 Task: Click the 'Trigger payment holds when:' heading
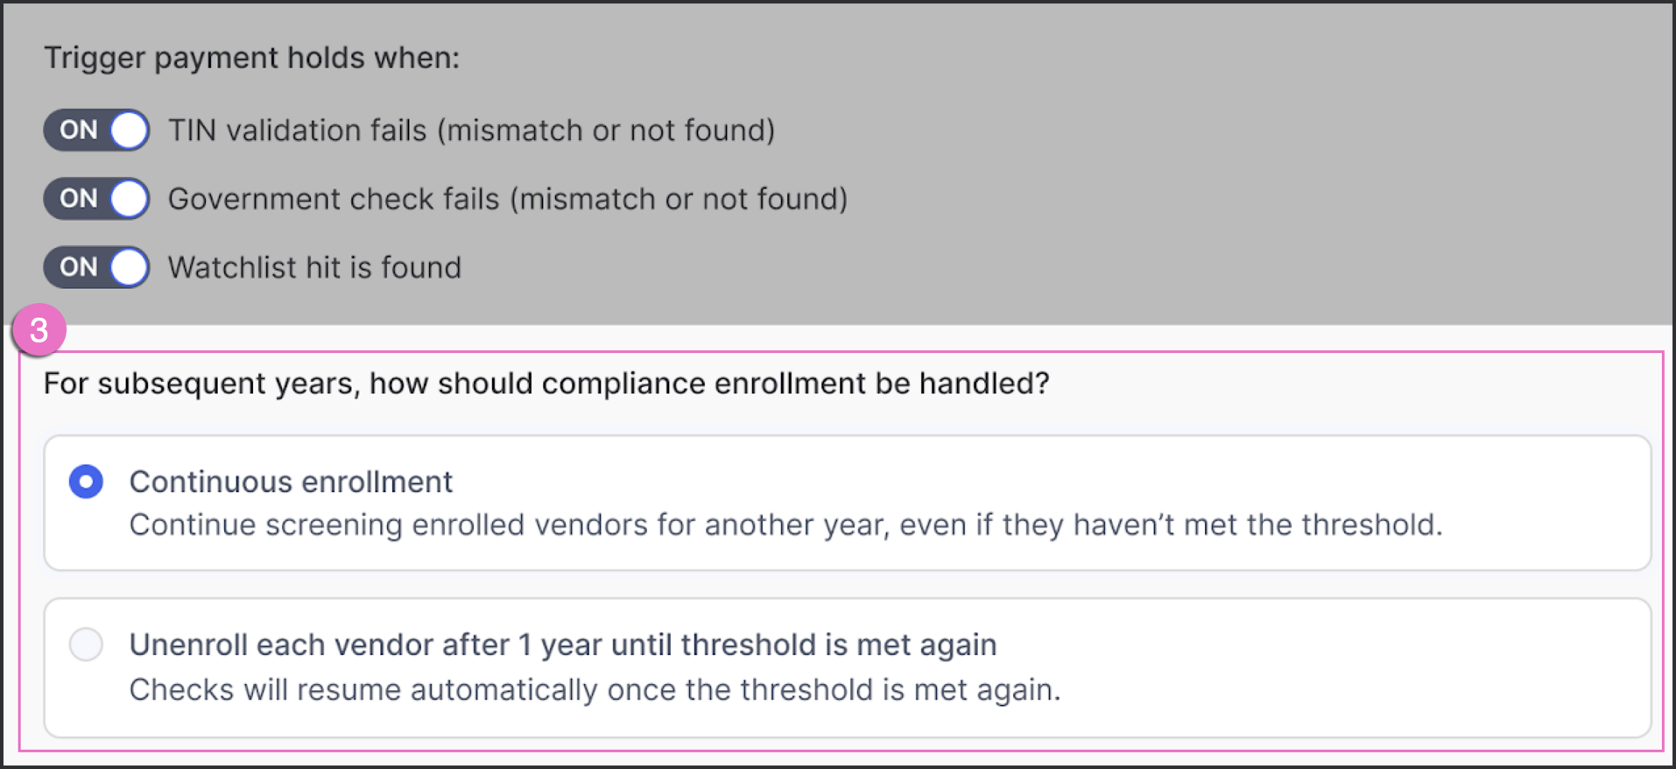pos(251,58)
